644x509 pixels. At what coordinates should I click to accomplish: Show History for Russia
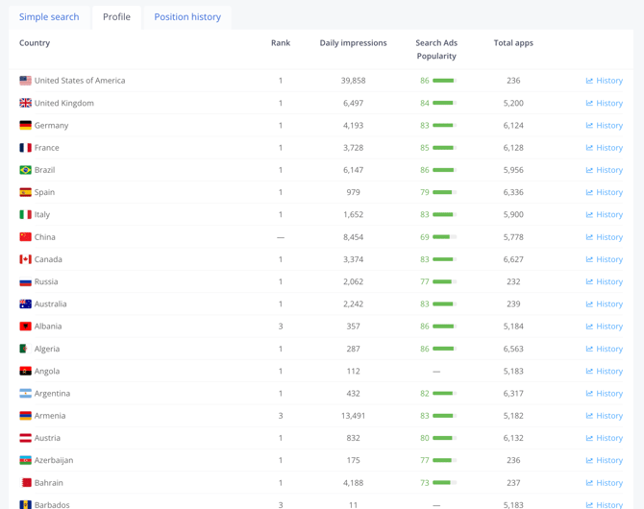(604, 281)
